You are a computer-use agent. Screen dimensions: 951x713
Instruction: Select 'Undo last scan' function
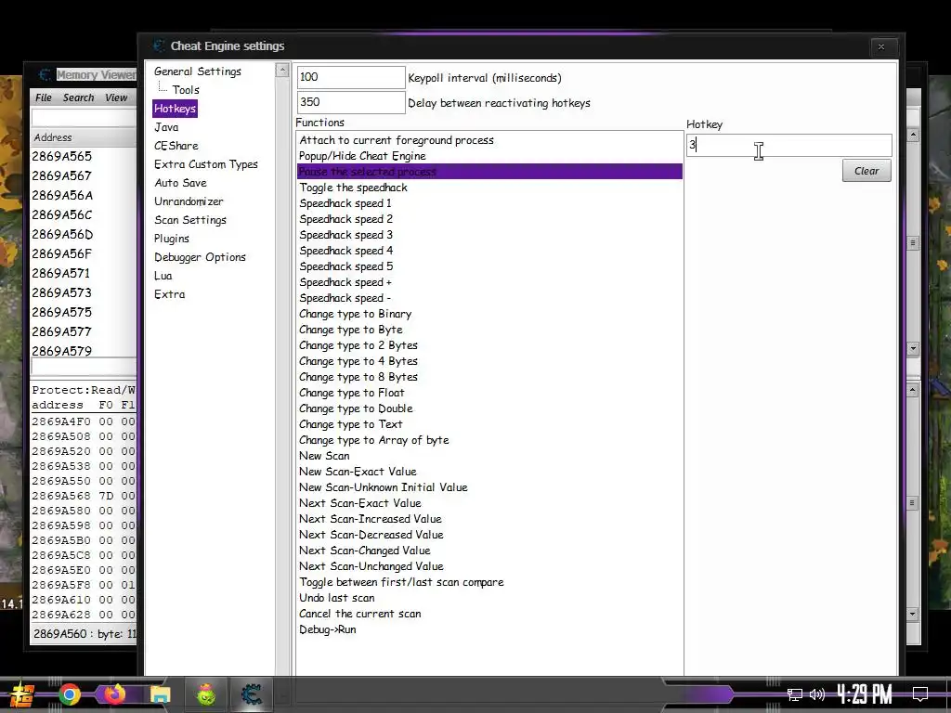489,597
